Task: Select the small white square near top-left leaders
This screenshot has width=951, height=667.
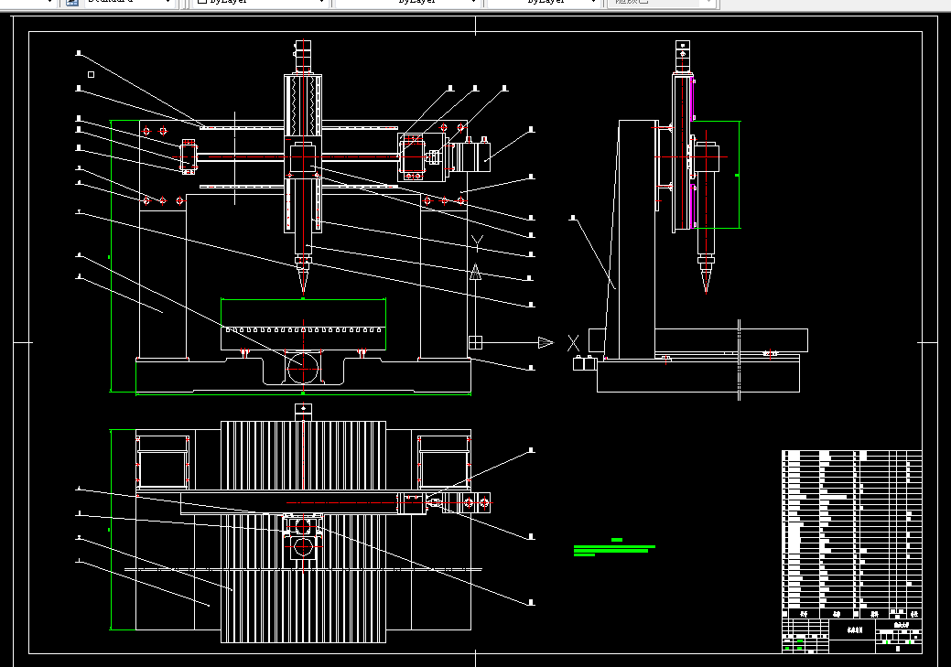Action: pos(91,75)
